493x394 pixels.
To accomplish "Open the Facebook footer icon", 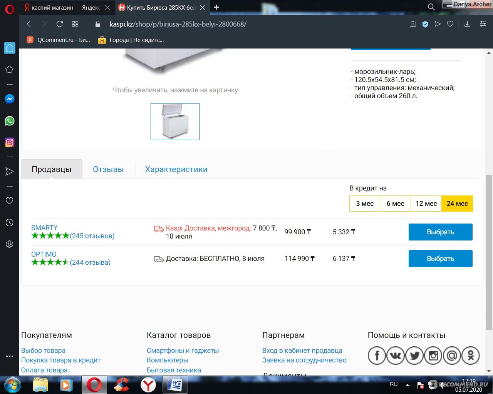I will pos(377,356).
